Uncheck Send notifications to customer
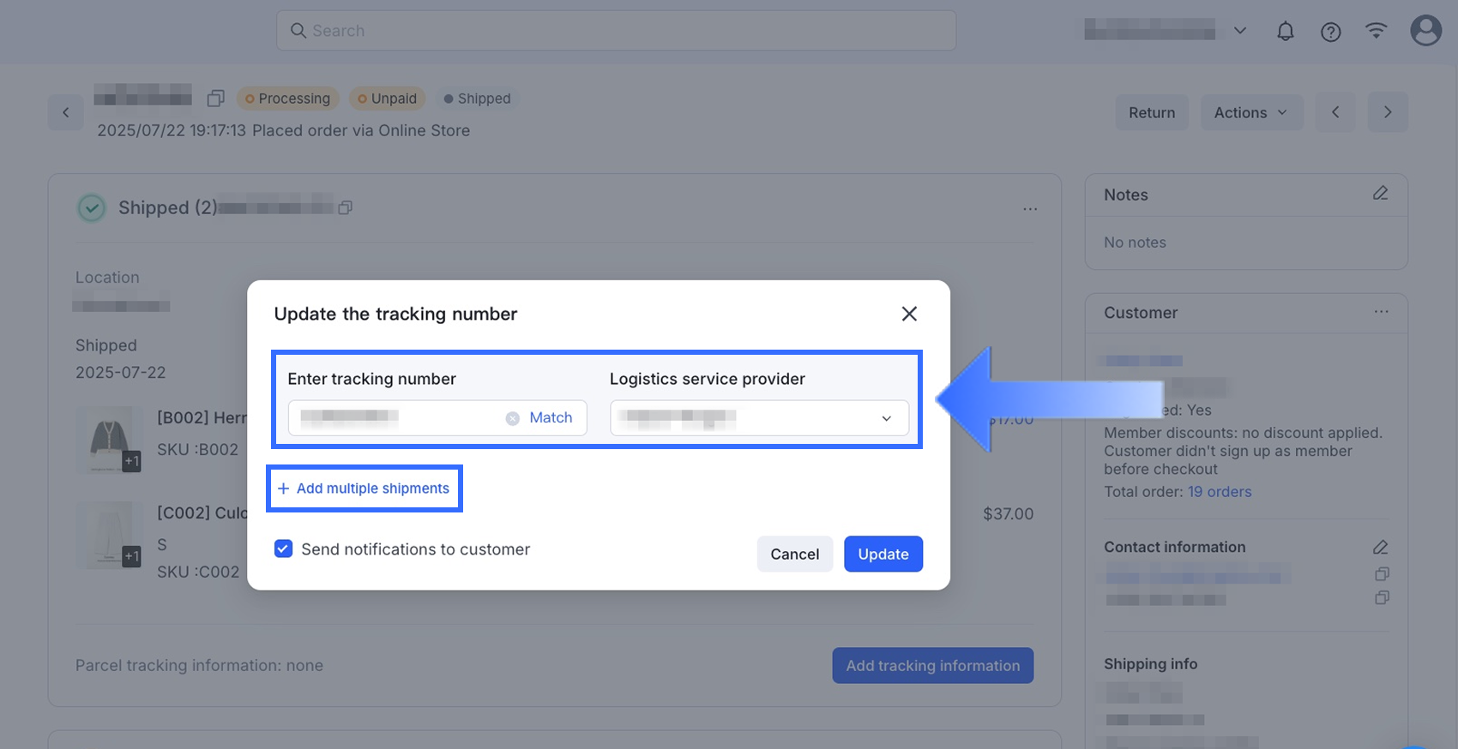Screen dimensions: 1458x749 (x=283, y=548)
